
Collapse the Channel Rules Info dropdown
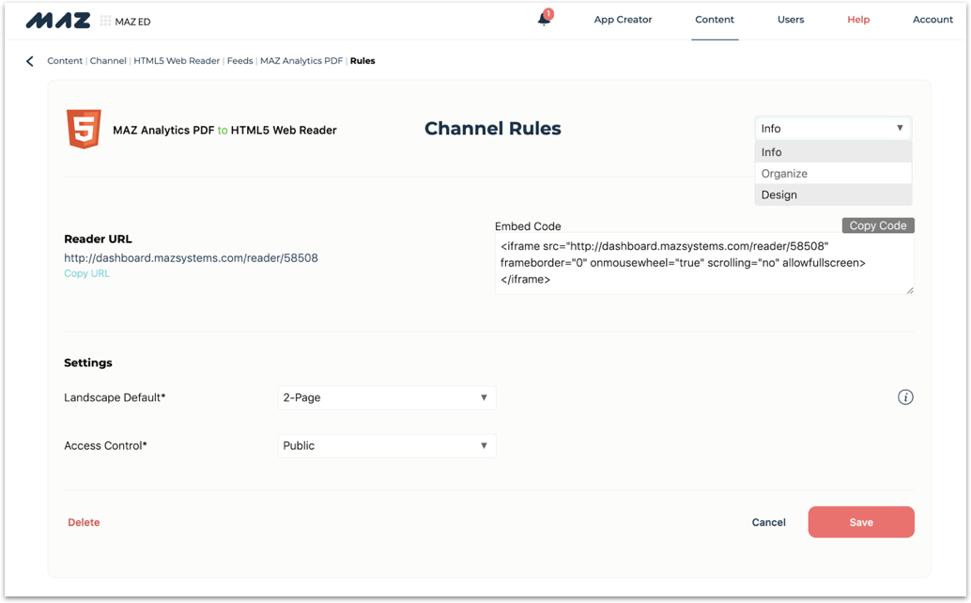click(x=833, y=128)
